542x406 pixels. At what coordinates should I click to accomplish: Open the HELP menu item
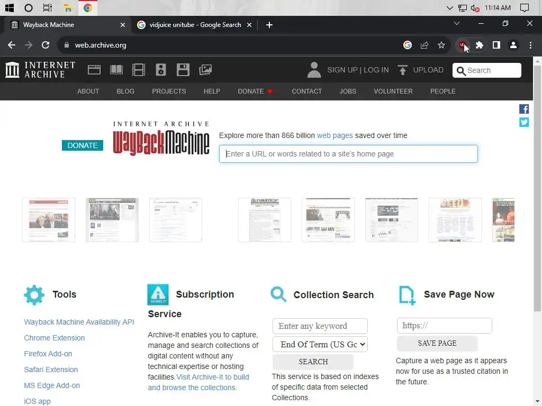(x=212, y=91)
